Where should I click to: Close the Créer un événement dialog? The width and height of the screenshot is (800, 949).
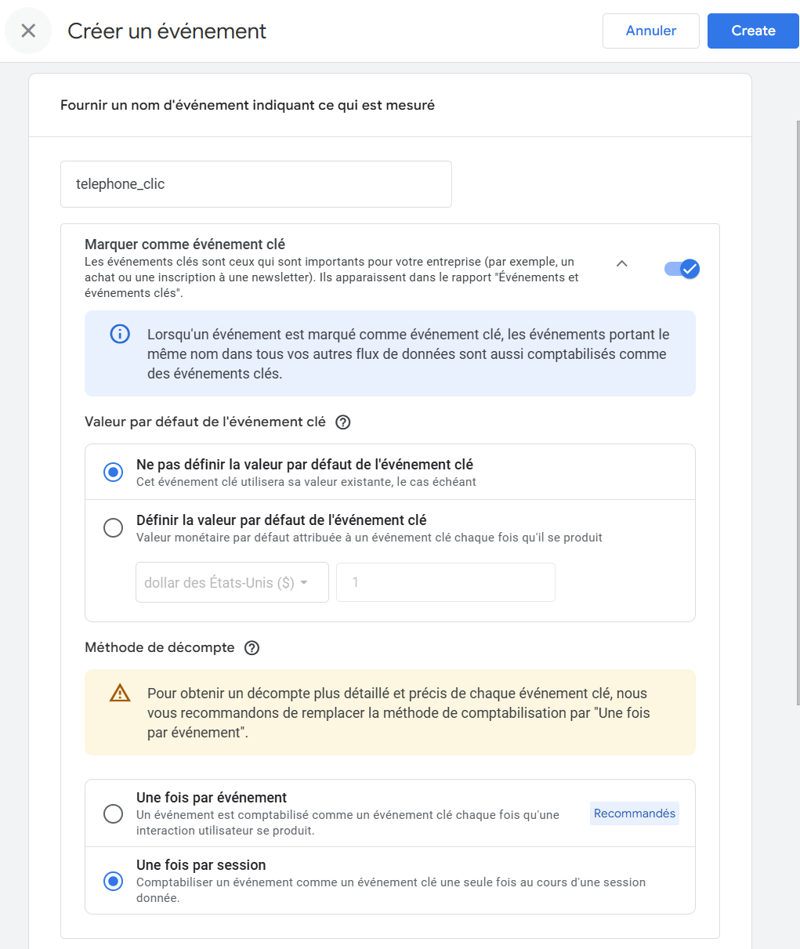click(x=28, y=31)
